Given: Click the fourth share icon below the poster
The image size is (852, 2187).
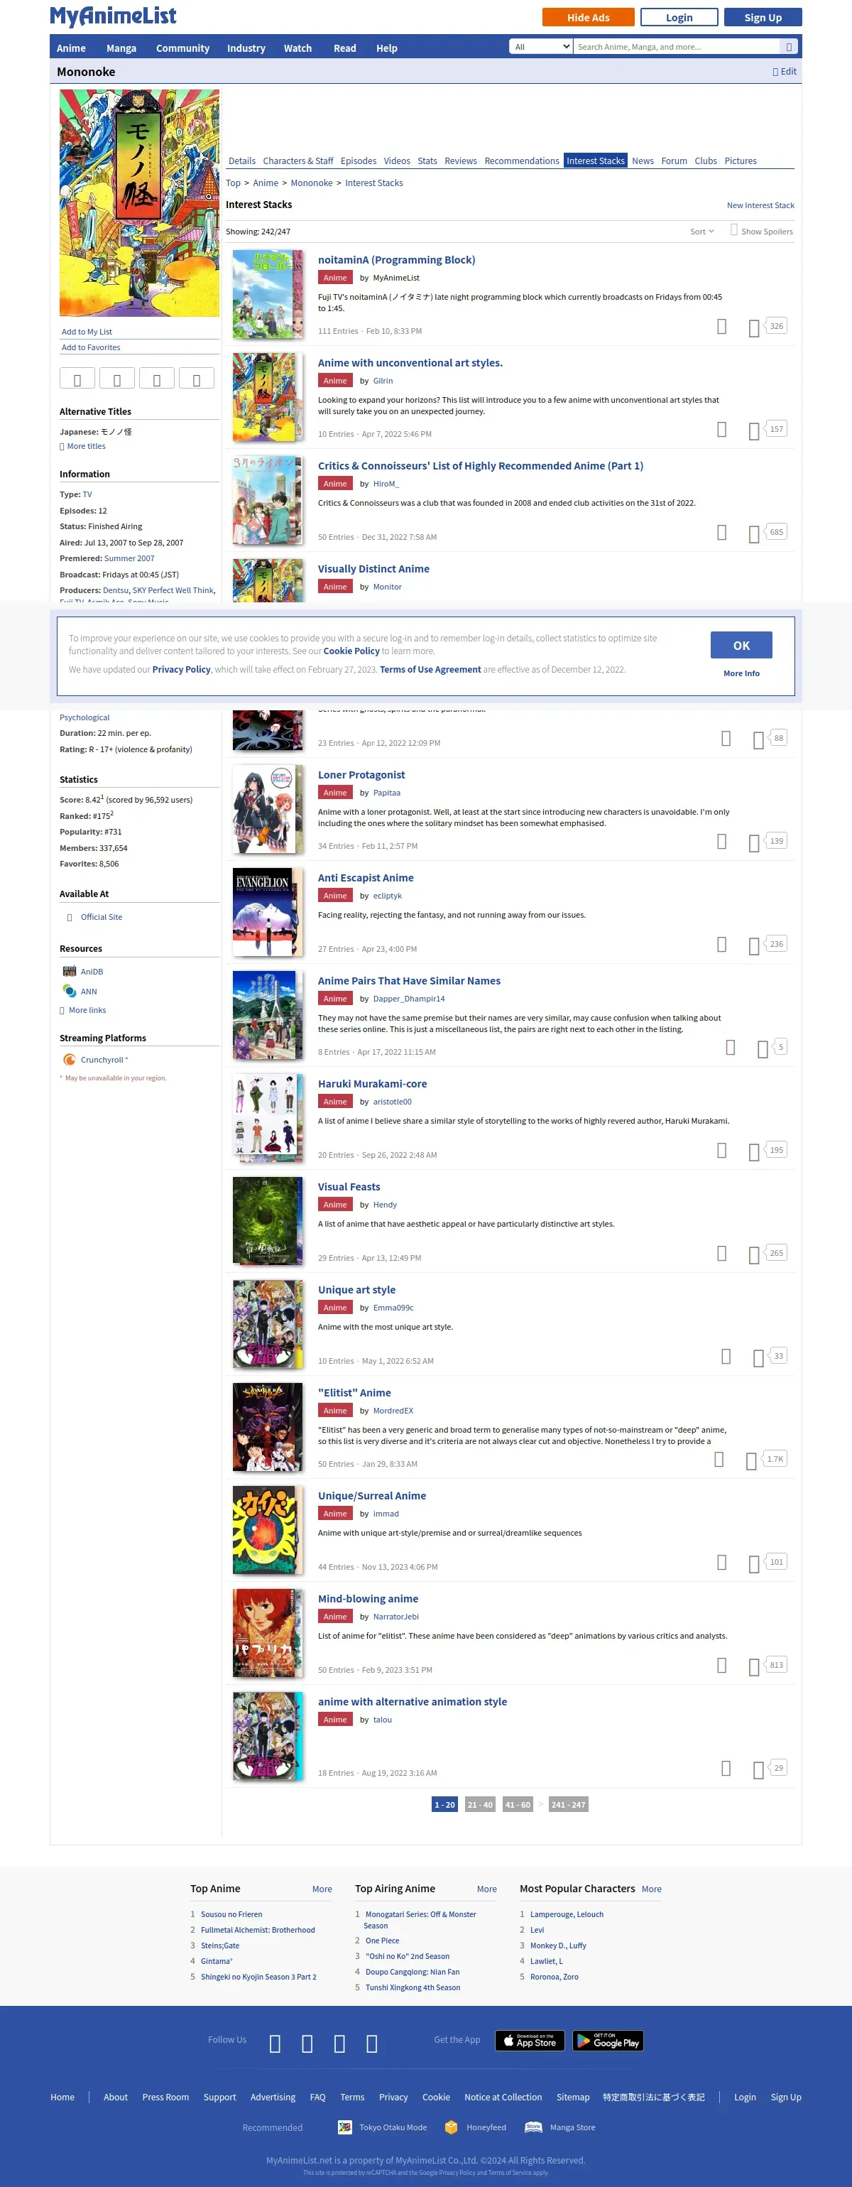Looking at the screenshot, I should (x=197, y=379).
